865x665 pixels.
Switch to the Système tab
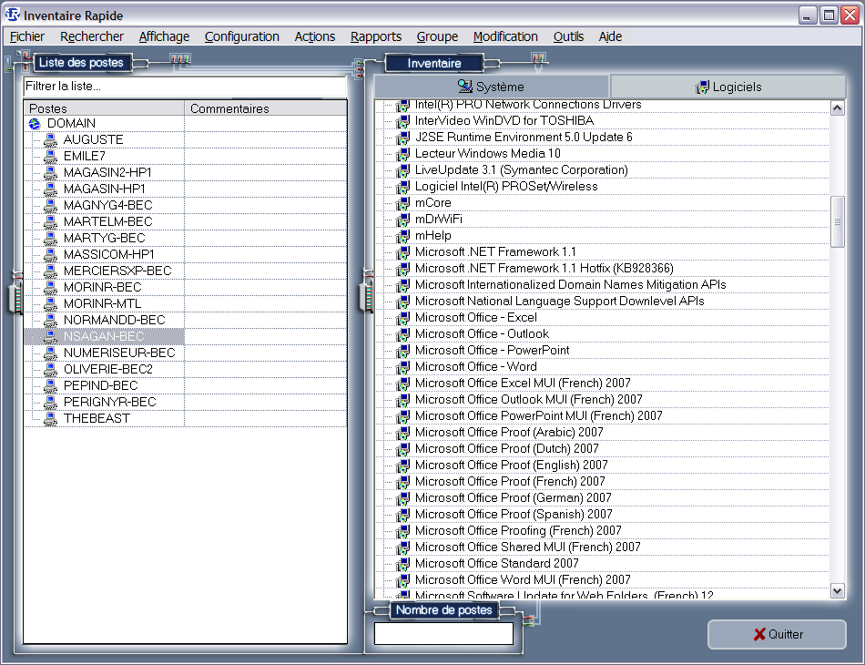pyautogui.click(x=491, y=87)
